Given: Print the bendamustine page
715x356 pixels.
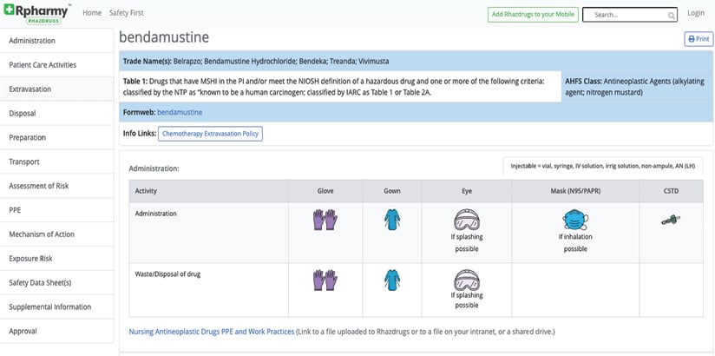Looking at the screenshot, I should 698,39.
